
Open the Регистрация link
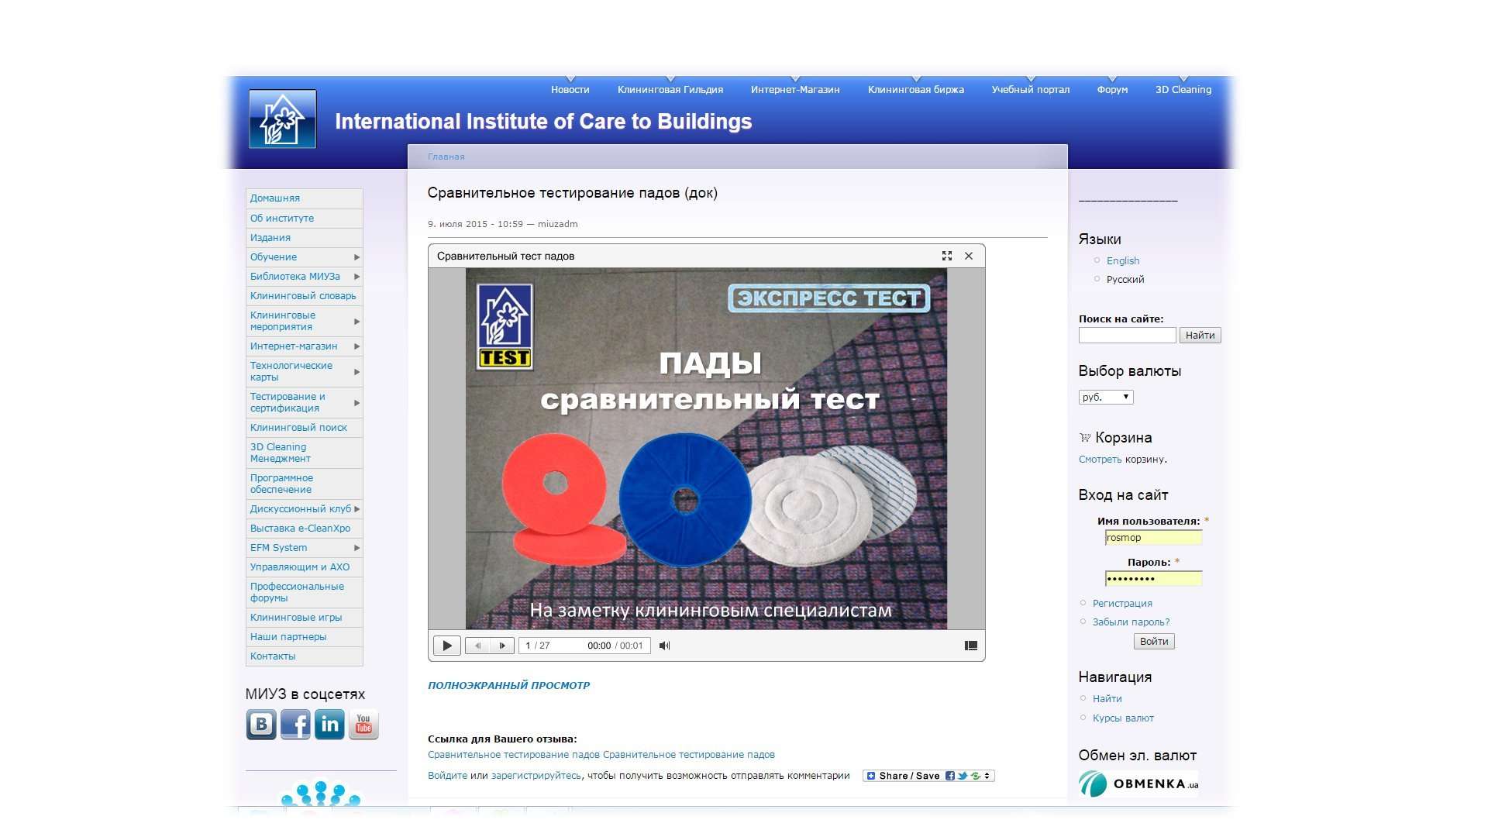pyautogui.click(x=1122, y=604)
